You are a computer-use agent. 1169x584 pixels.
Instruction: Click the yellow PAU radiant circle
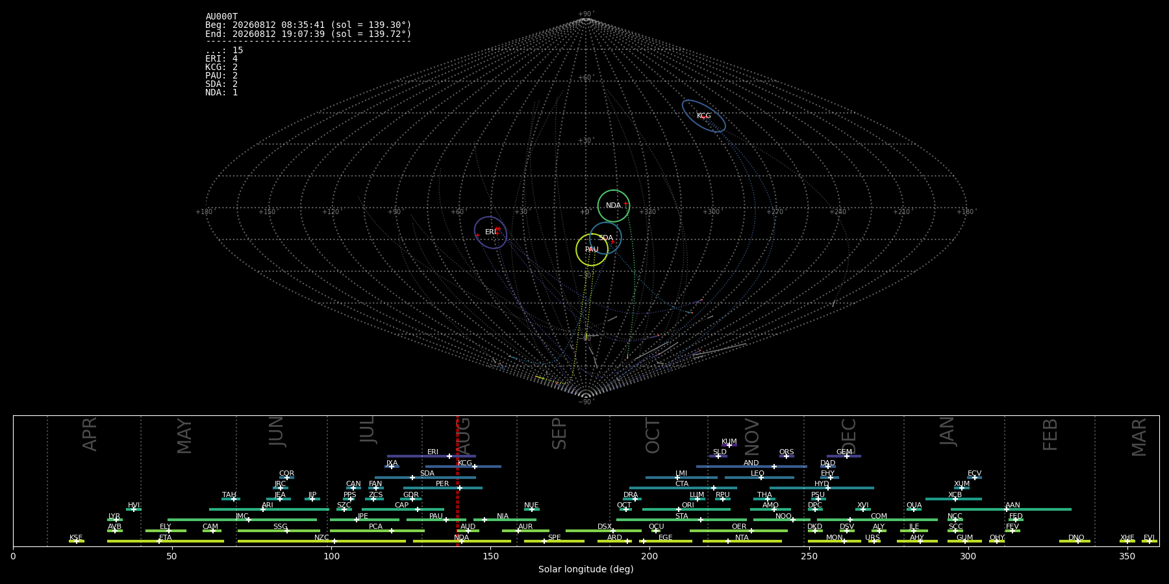click(592, 250)
